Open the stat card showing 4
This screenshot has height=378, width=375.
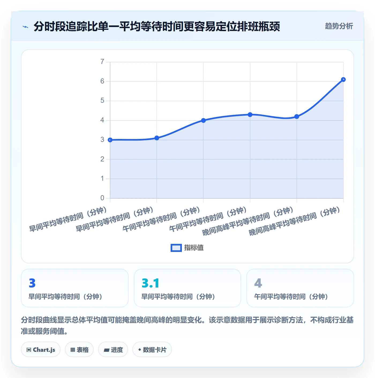click(300, 288)
